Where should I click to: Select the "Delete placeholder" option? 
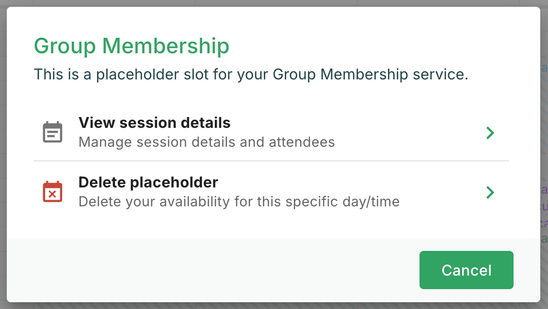pyautogui.click(x=148, y=183)
